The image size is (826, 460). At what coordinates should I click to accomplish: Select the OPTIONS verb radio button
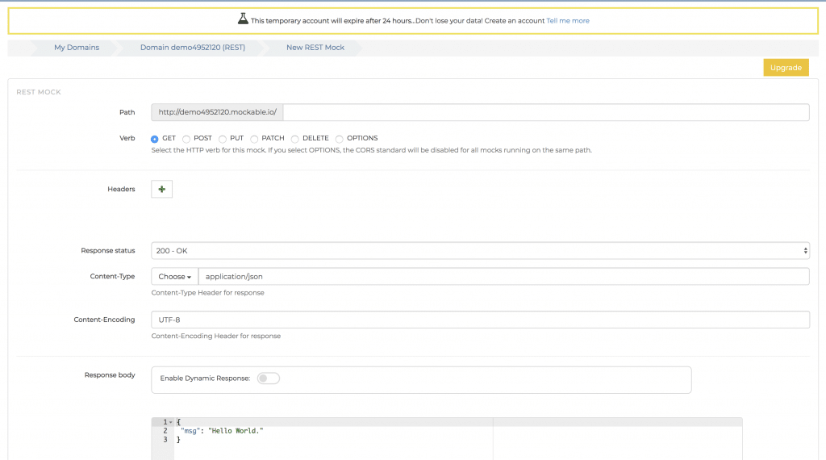tap(340, 139)
